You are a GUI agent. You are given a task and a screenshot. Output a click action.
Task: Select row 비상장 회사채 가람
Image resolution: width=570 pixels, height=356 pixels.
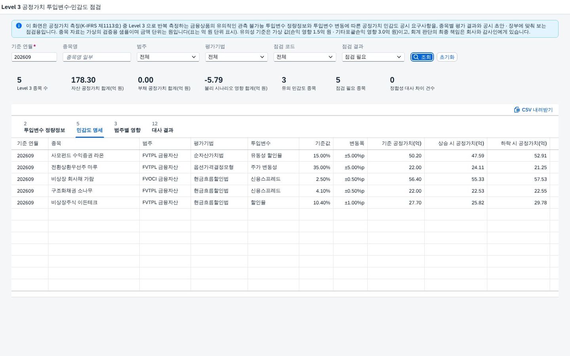pyautogui.click(x=285, y=179)
